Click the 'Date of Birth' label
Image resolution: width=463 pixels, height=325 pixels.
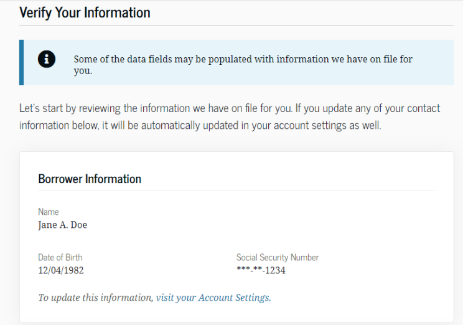click(x=60, y=257)
